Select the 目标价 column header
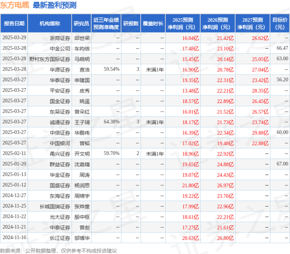This screenshot has height=254, width=290. pos(280,23)
